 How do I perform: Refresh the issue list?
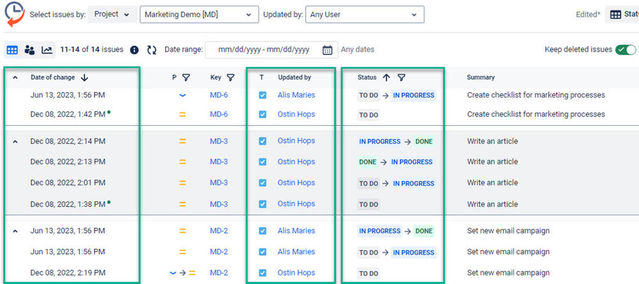[152, 50]
